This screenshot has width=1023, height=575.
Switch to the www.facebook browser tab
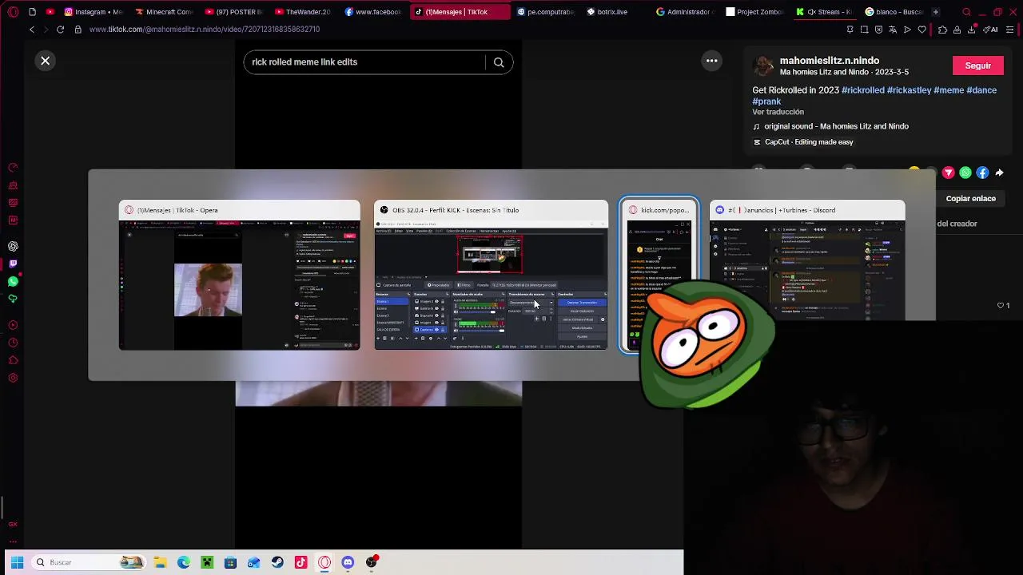tap(372, 12)
